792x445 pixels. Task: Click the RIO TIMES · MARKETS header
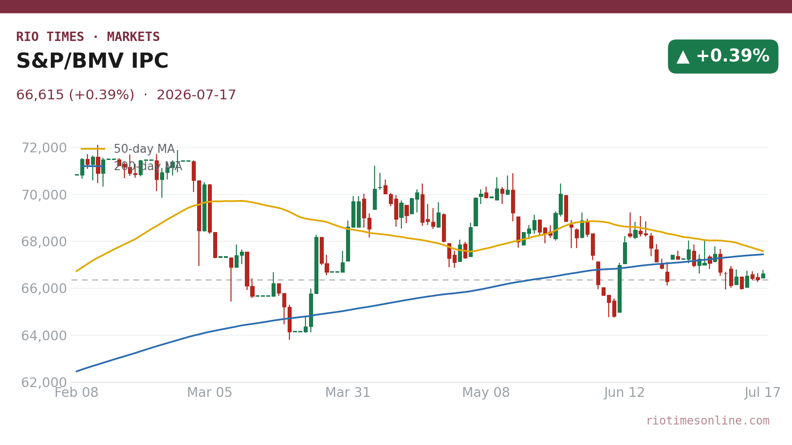coord(88,37)
